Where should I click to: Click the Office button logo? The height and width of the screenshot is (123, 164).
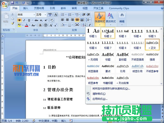tap(5, 5)
